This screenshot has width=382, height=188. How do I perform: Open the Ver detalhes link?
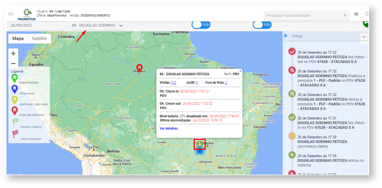(169, 128)
